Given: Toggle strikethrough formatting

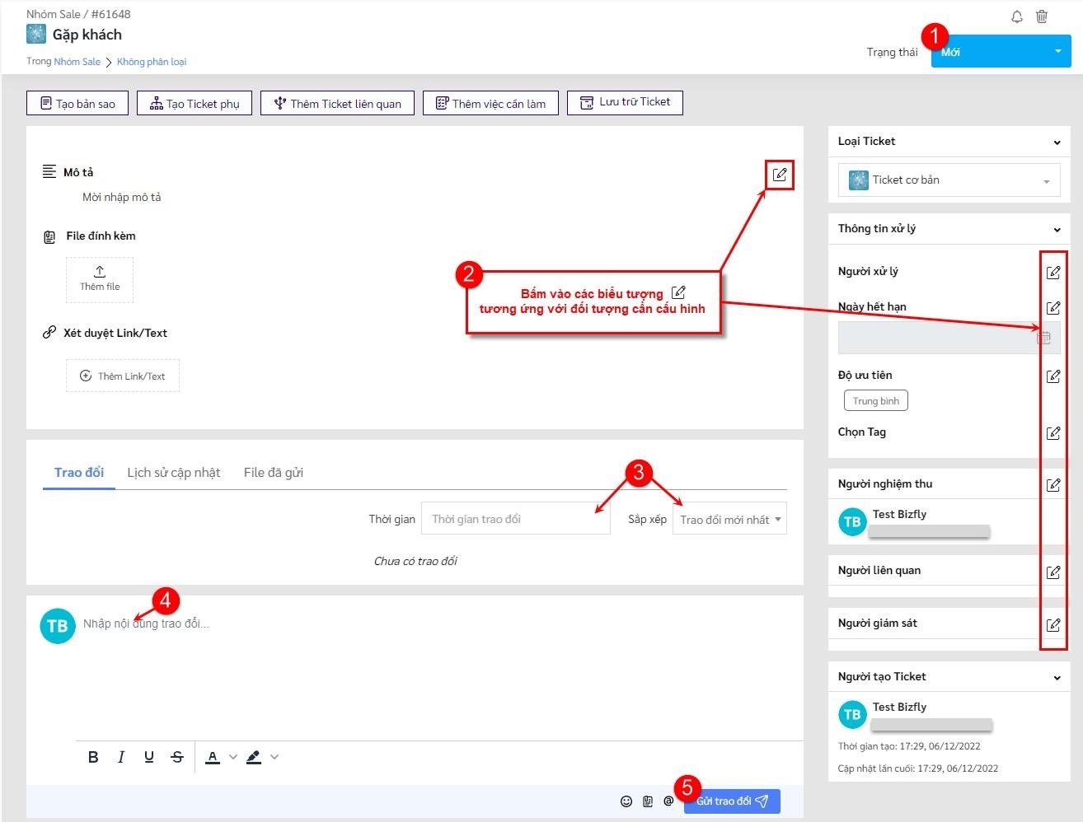Looking at the screenshot, I should click(x=177, y=757).
